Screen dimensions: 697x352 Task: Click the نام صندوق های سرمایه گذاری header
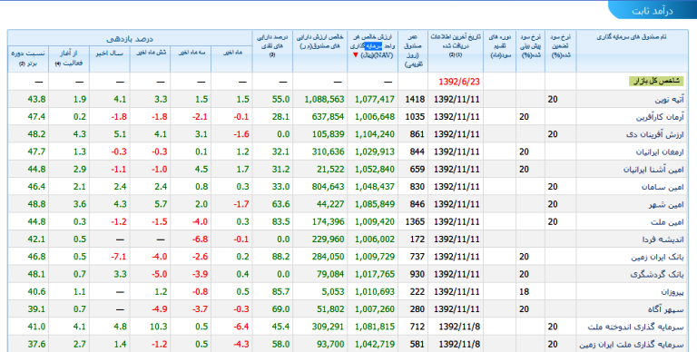[632, 37]
